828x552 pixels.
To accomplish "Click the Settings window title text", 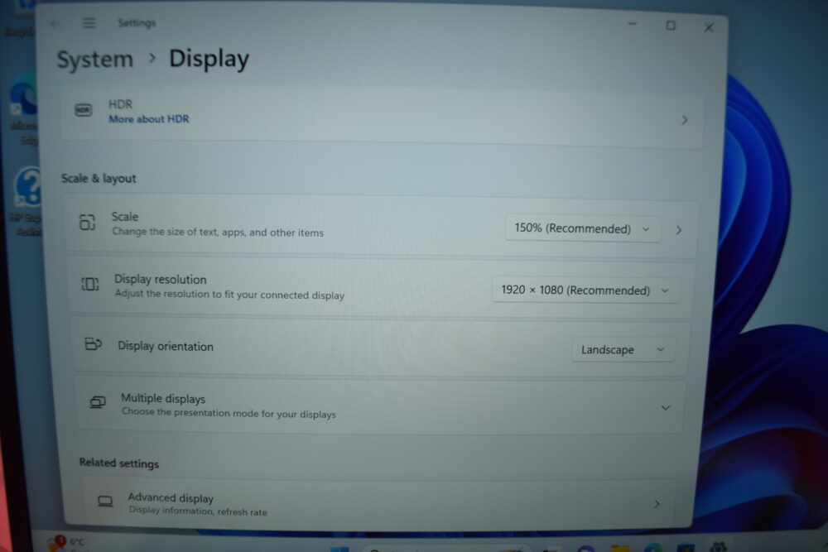I will pos(137,22).
